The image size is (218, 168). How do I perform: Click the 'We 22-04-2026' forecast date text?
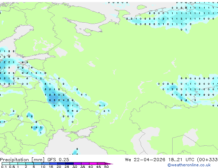[x=145, y=159]
